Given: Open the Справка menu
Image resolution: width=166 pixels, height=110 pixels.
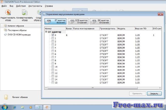Looking at the screenshot, I should (49, 6).
